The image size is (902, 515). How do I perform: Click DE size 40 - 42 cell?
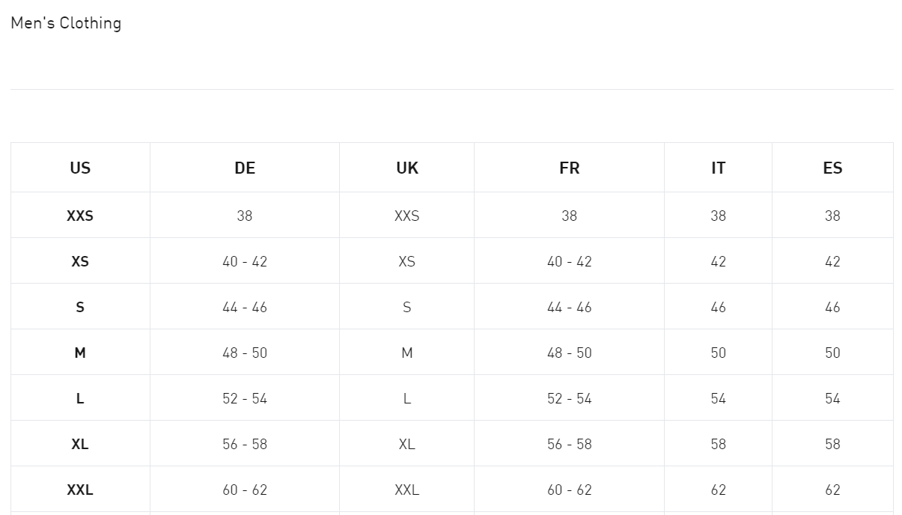(x=245, y=262)
